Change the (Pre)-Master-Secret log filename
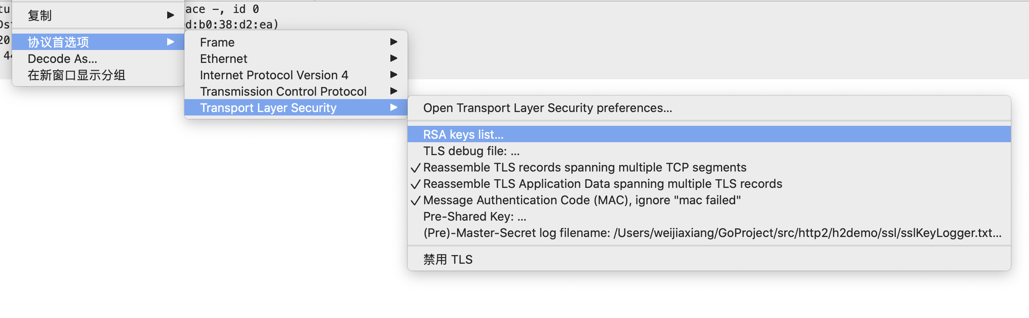Image resolution: width=1029 pixels, height=318 pixels. pos(712,233)
